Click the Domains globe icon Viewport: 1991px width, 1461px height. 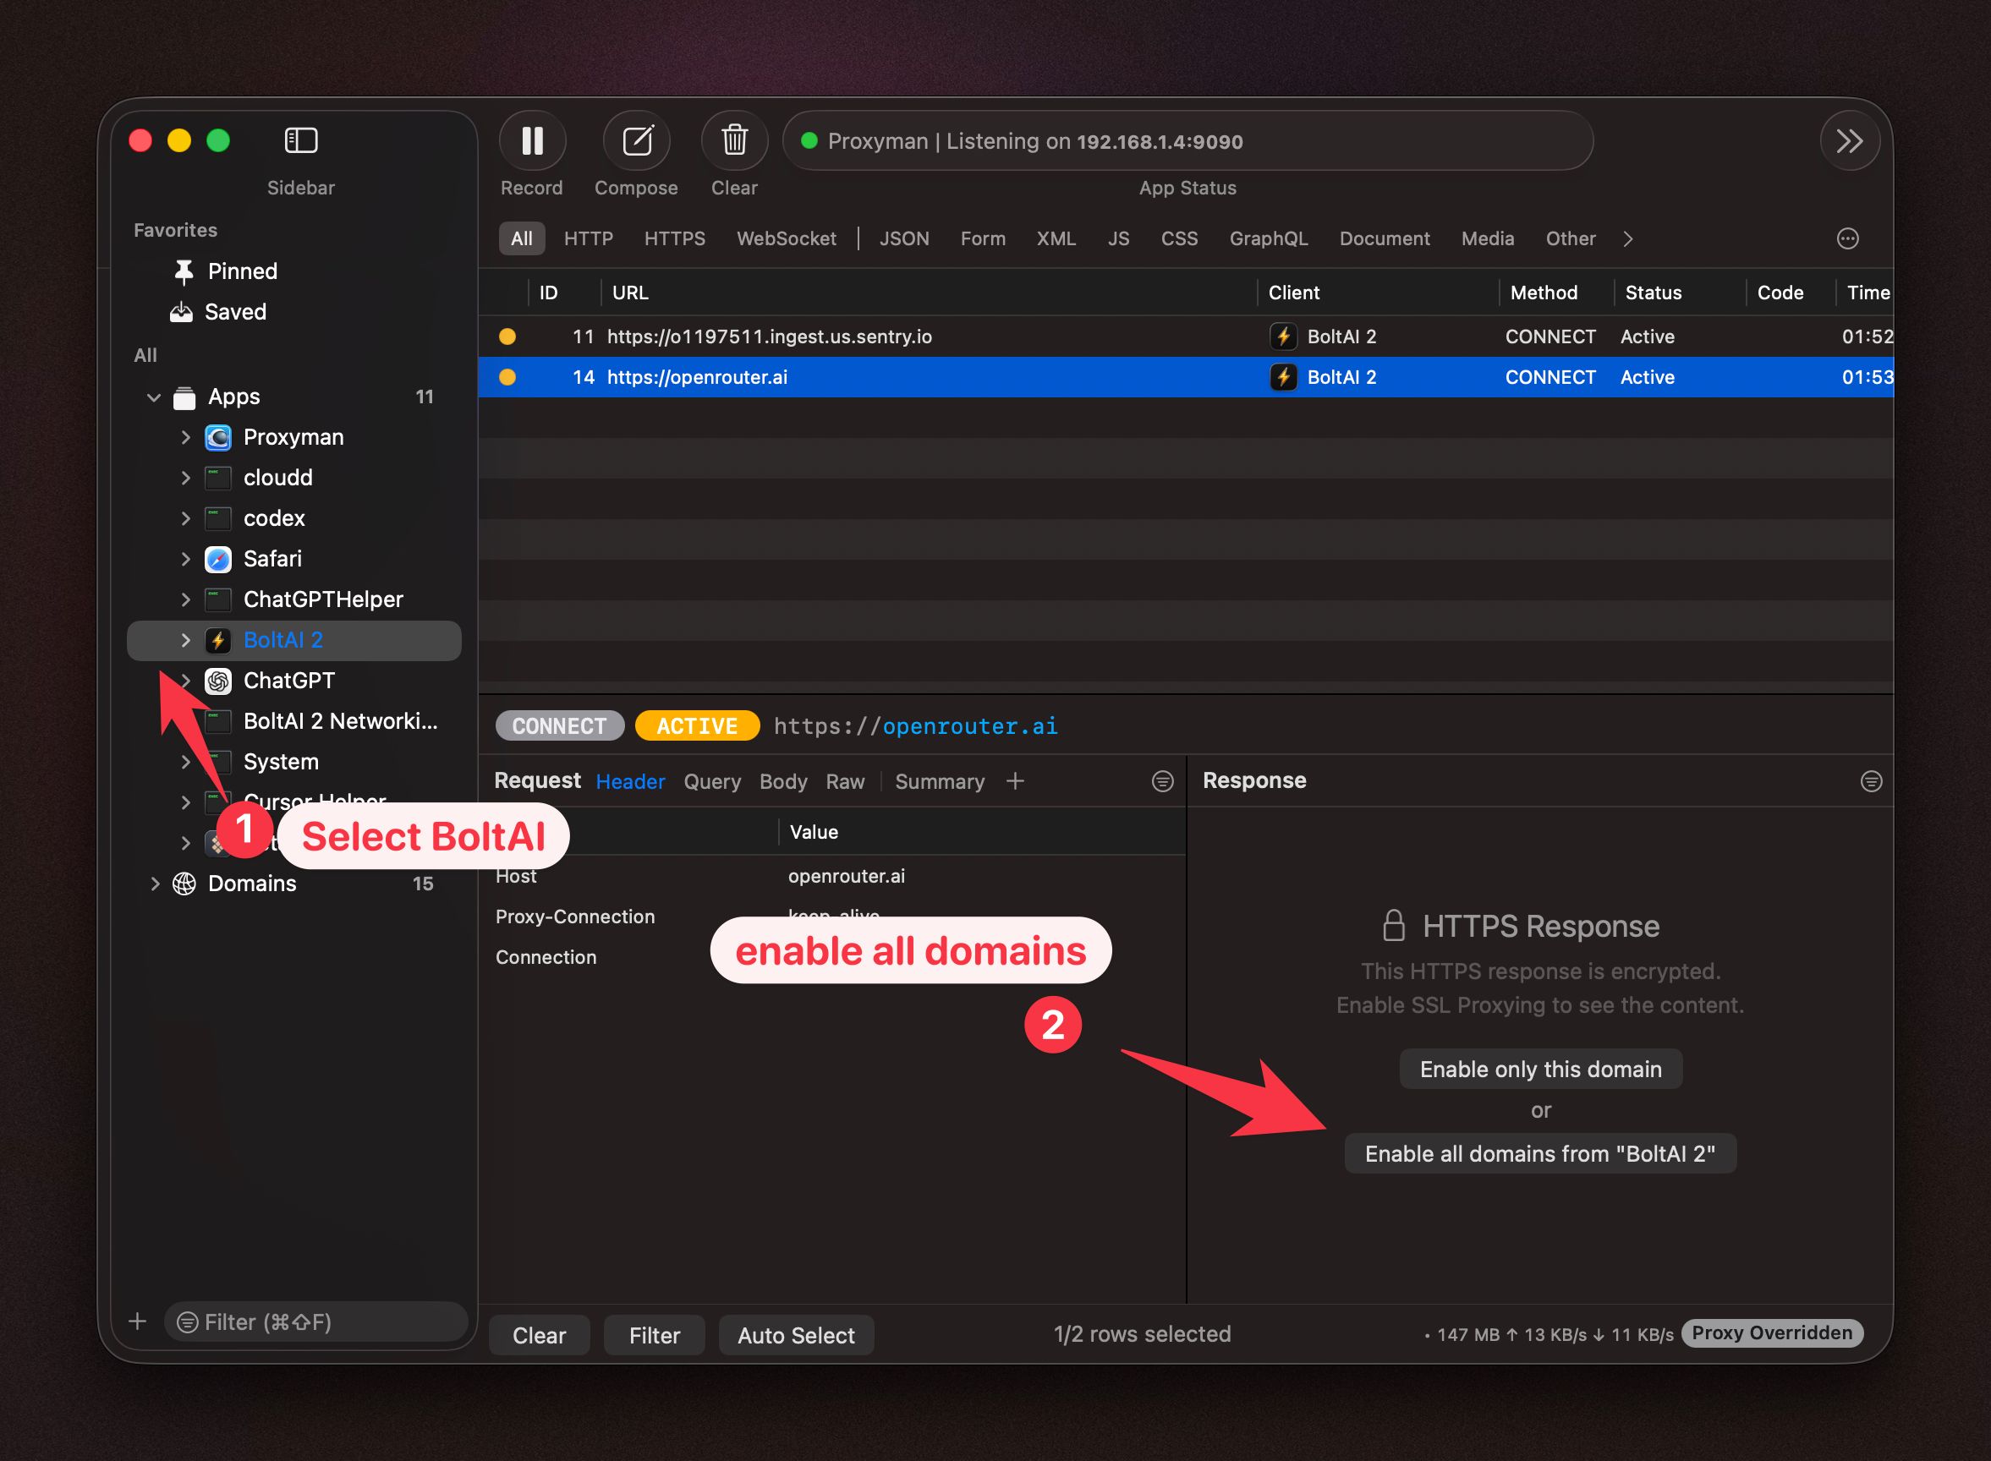point(184,884)
